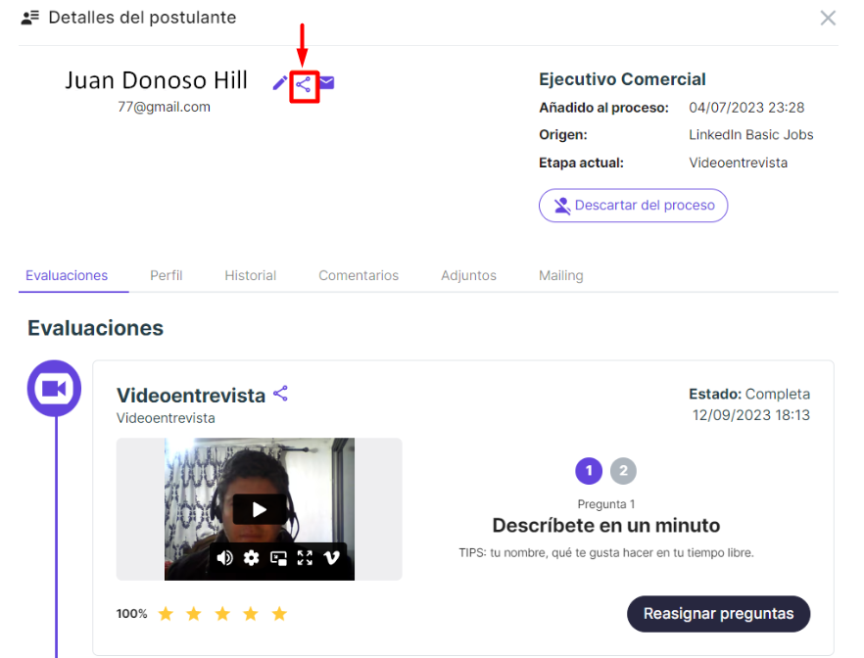Switch to question 2 circle
Image resolution: width=864 pixels, height=658 pixels.
[623, 471]
